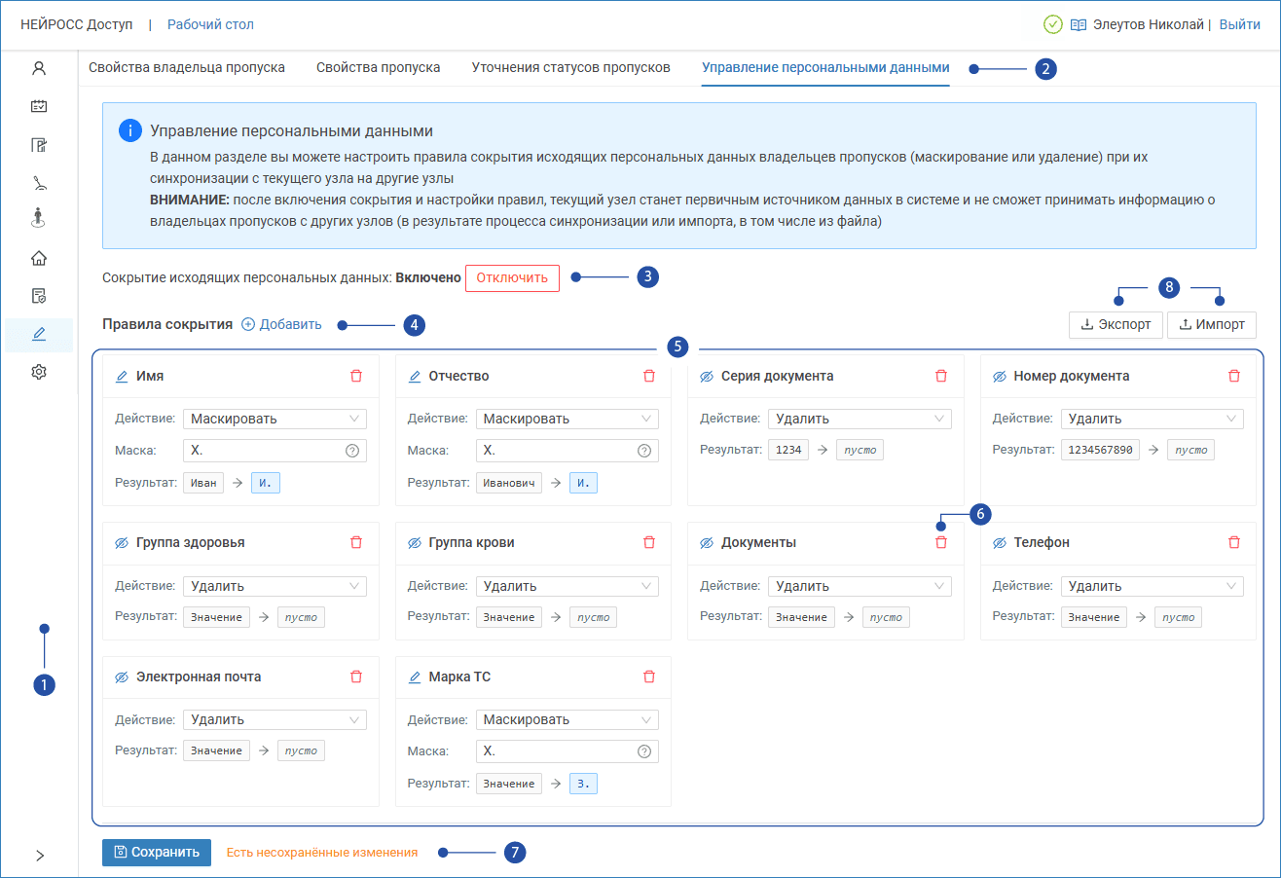Viewport: 1281px width, 878px height.
Task: Open action dropdown for Отчество rule
Action: 567,419
